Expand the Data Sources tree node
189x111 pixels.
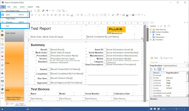[151, 29]
